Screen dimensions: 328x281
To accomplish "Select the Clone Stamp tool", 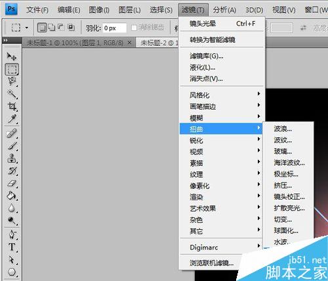I will [x=12, y=158].
